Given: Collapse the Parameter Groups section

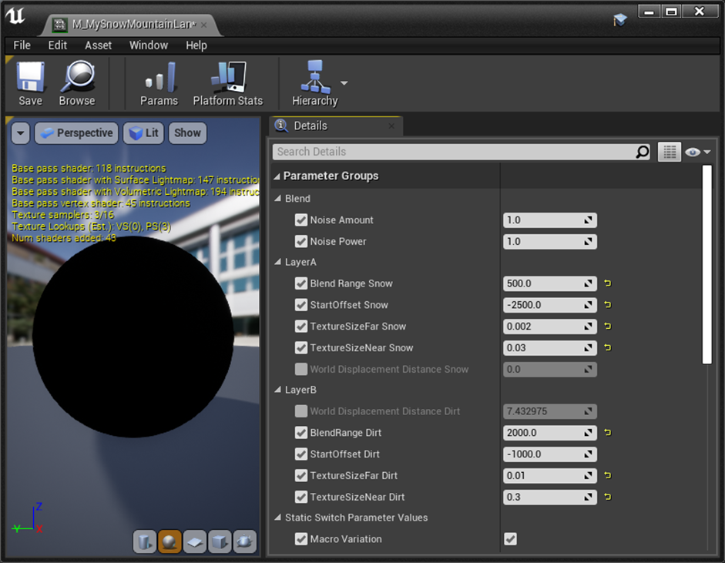Looking at the screenshot, I should click(x=277, y=176).
